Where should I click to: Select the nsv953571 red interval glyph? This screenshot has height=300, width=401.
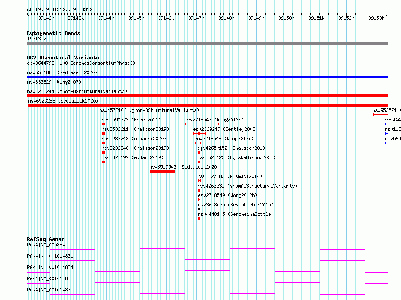(381, 115)
